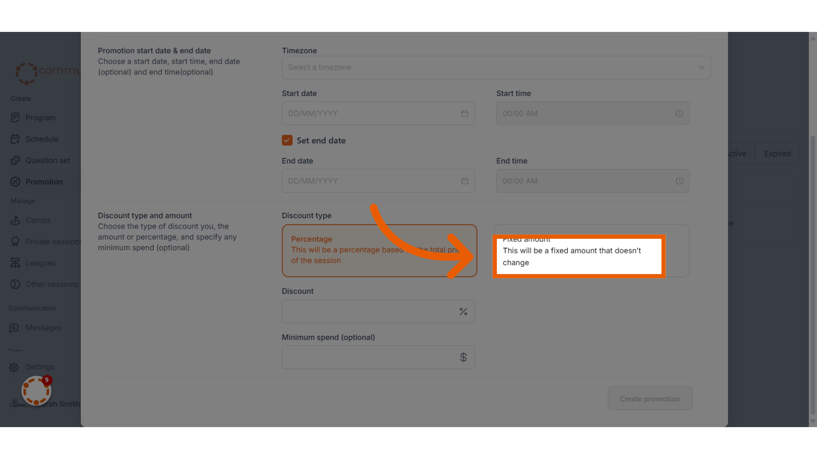
Task: Open the Schedule calendar icon
Action: pos(15,139)
